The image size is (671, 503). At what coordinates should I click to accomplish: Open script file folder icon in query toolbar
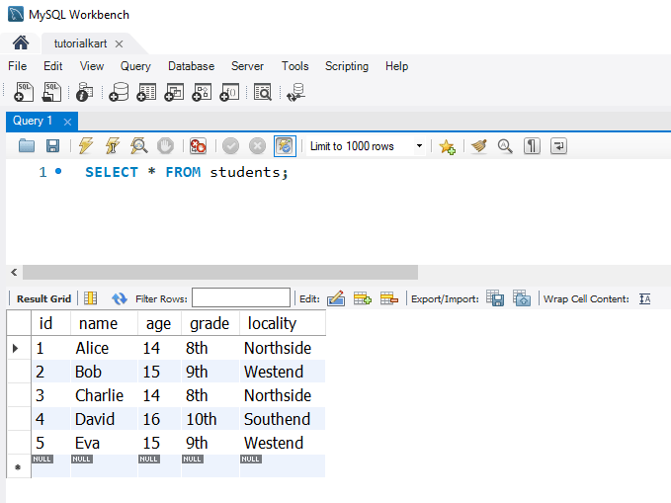[x=27, y=146]
